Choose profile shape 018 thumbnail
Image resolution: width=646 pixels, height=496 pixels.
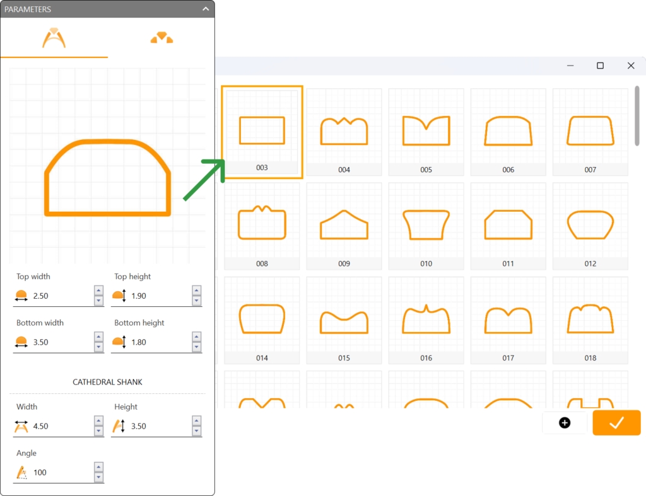[x=590, y=320]
